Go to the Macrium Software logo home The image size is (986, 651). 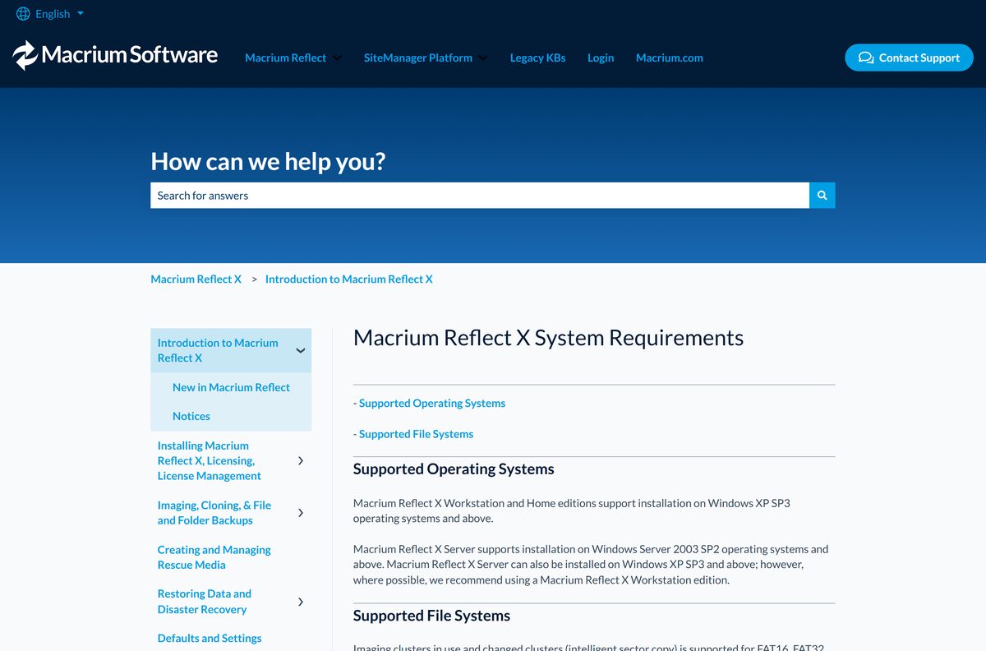click(115, 55)
